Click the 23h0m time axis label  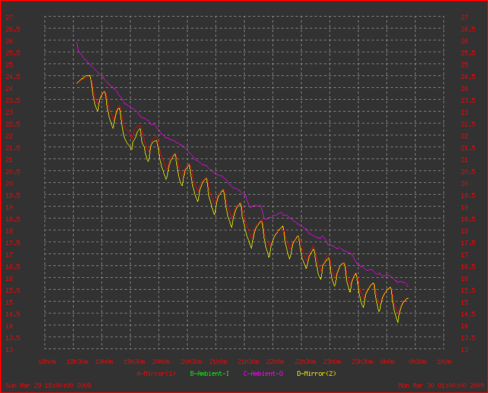point(332,362)
